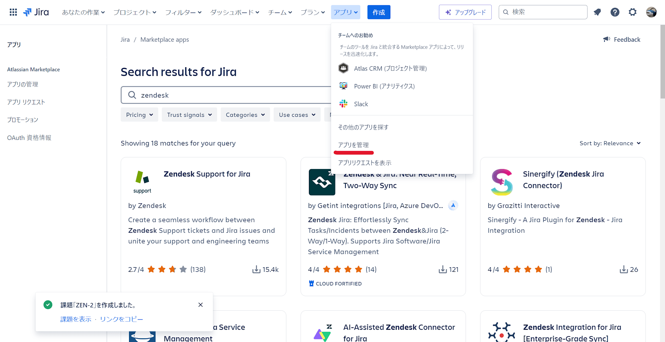
Task: Click the Power BI app icon
Action: point(343,86)
